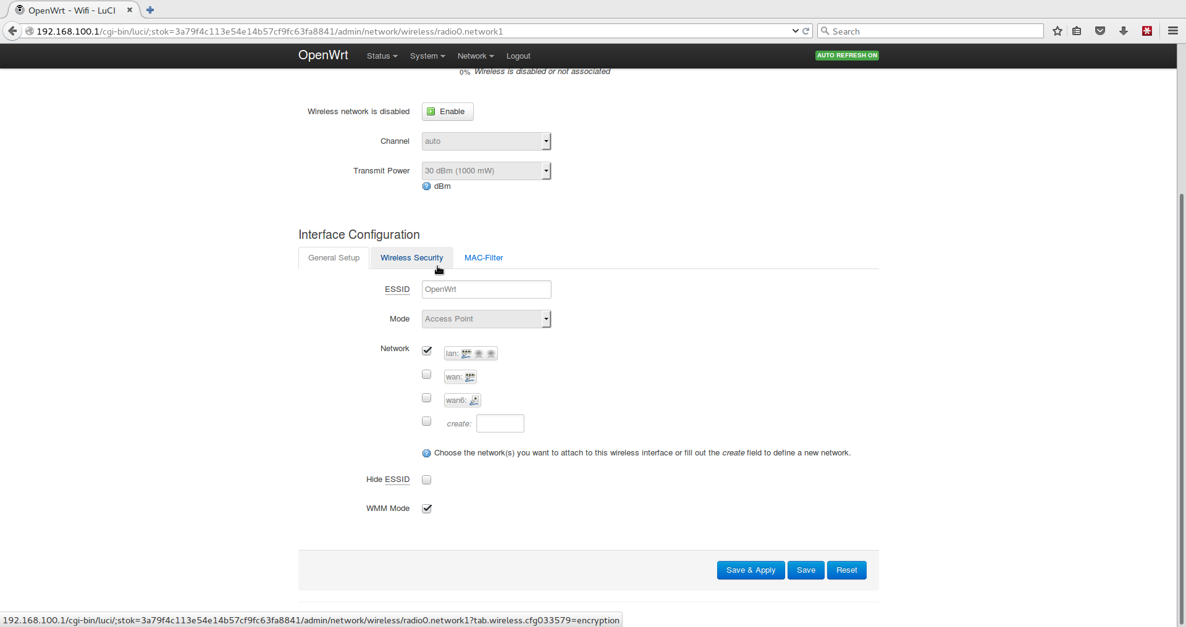Open a new tab with plus icon
Screen dimensions: 1186x627
click(x=150, y=10)
